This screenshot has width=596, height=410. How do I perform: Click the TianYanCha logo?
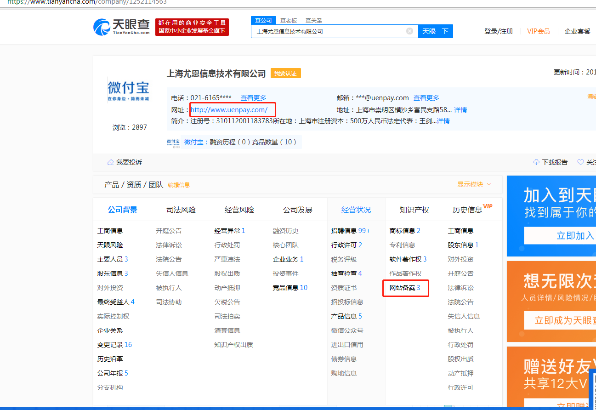[122, 27]
